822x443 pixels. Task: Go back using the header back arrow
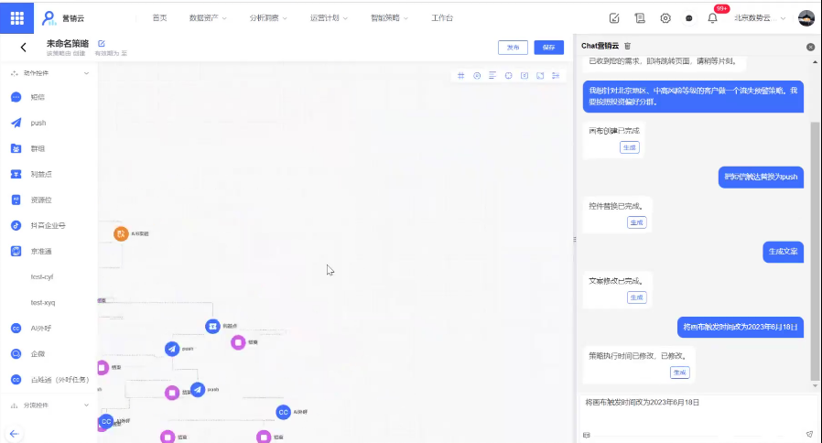(24, 48)
